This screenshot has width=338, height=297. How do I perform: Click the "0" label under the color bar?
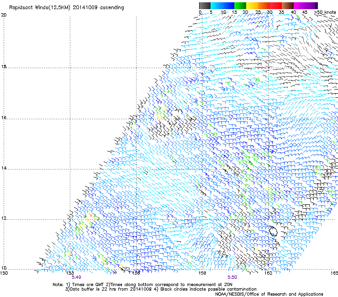[200, 12]
